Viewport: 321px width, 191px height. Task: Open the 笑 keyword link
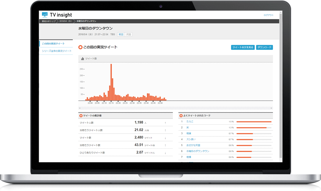(188, 128)
